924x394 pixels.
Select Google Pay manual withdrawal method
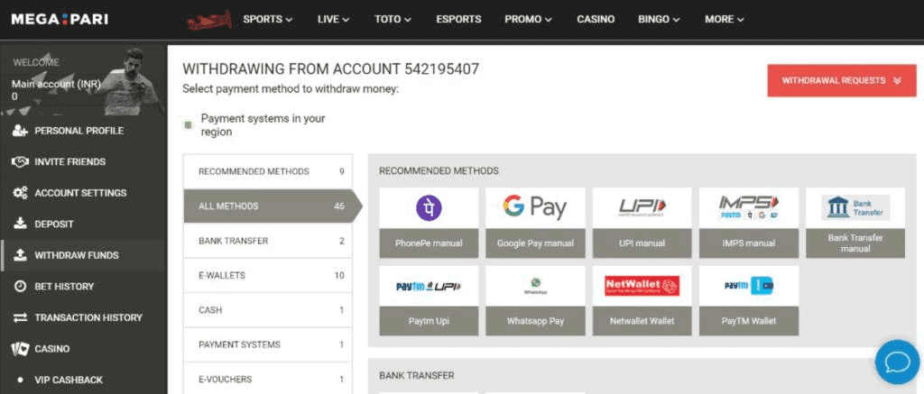tap(535, 208)
